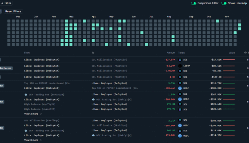Select the highlighted heatmap cell under Oct
249x143 pixels.
(x=217, y=21)
